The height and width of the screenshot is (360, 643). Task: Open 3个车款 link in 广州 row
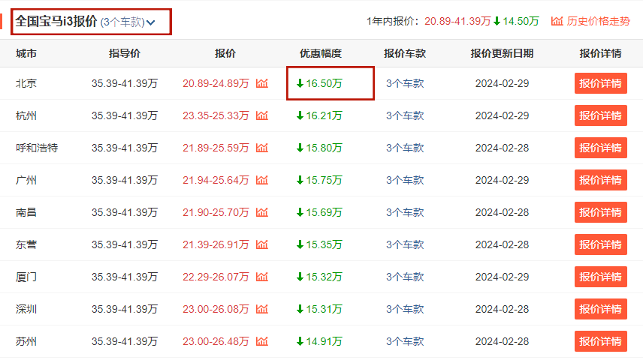(x=405, y=180)
